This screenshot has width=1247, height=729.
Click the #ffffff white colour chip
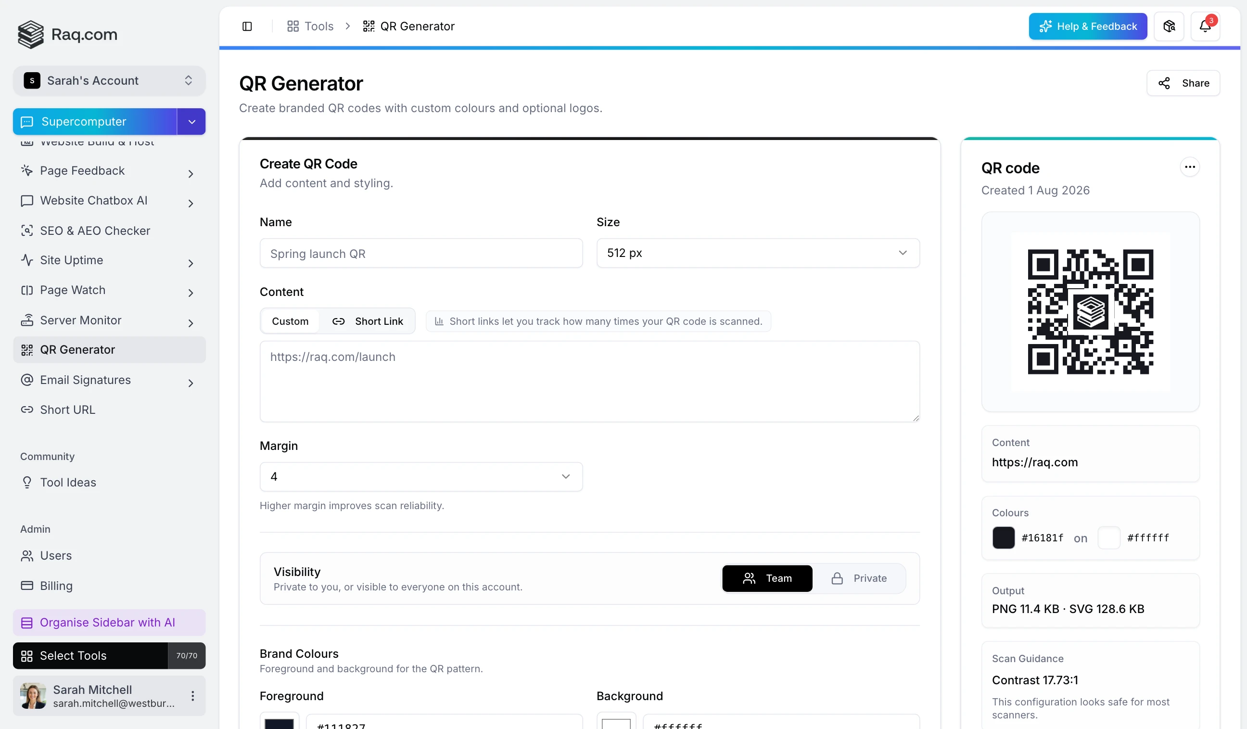[1108, 538]
